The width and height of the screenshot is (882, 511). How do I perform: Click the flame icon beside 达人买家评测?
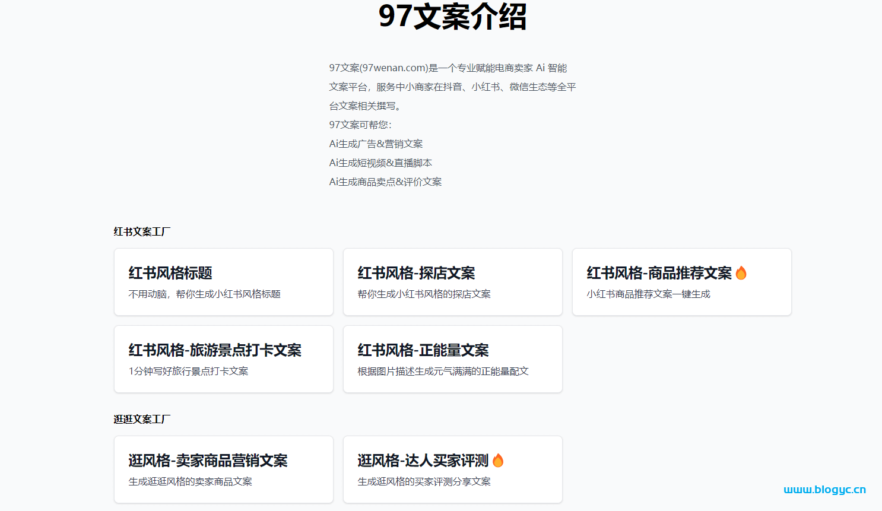pyautogui.click(x=498, y=461)
